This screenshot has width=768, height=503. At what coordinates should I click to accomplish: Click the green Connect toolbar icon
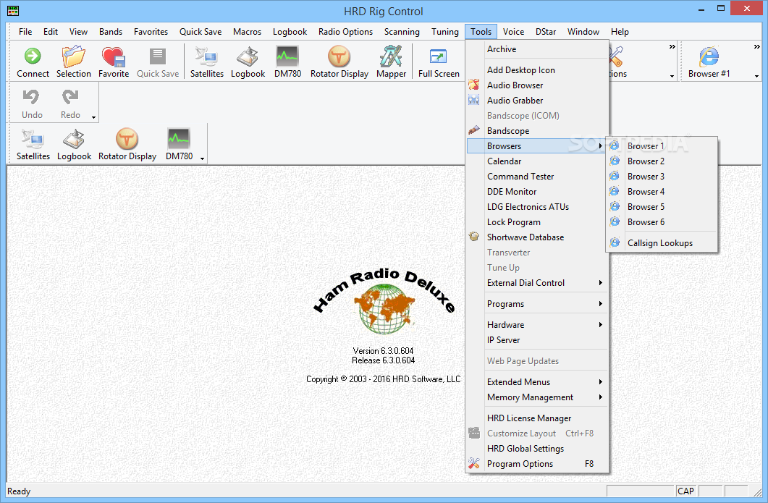click(x=33, y=56)
